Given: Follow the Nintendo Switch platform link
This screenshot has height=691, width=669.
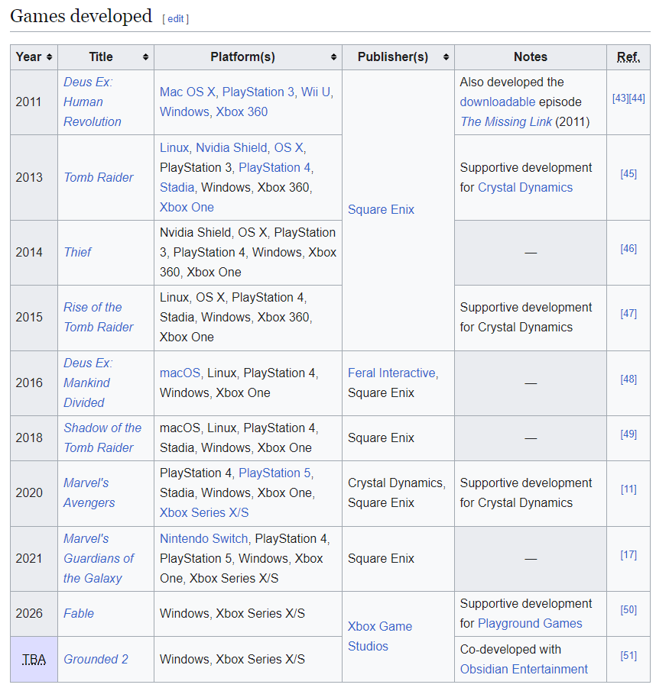Looking at the screenshot, I should coord(204,538).
